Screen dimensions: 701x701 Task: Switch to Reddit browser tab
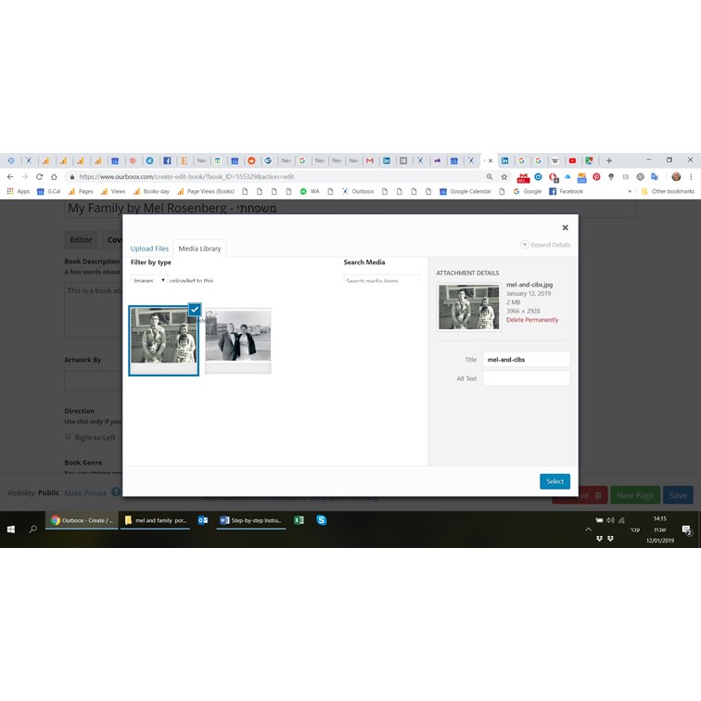[x=251, y=160]
